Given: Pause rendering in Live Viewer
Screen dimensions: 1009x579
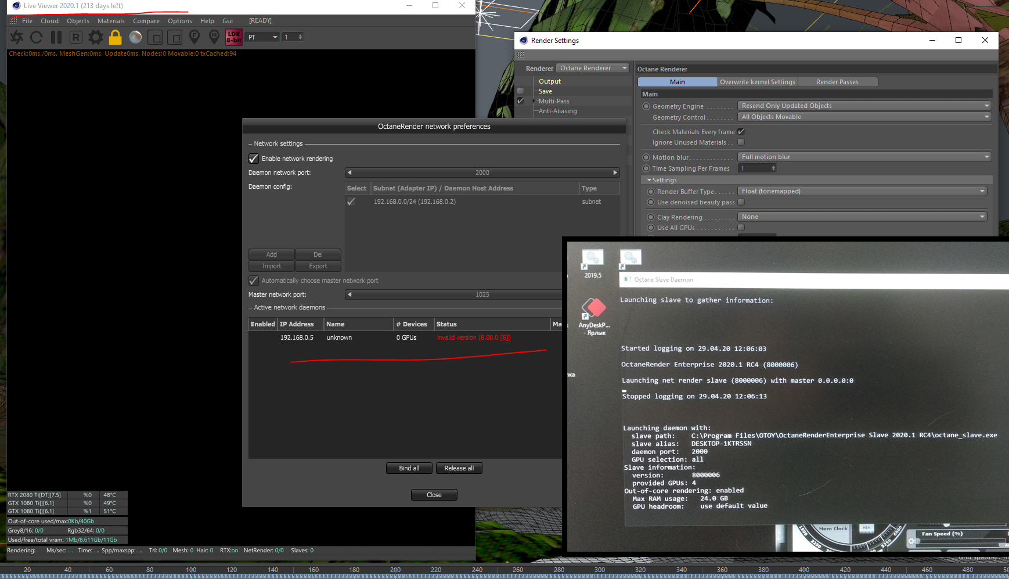Looking at the screenshot, I should pos(56,37).
